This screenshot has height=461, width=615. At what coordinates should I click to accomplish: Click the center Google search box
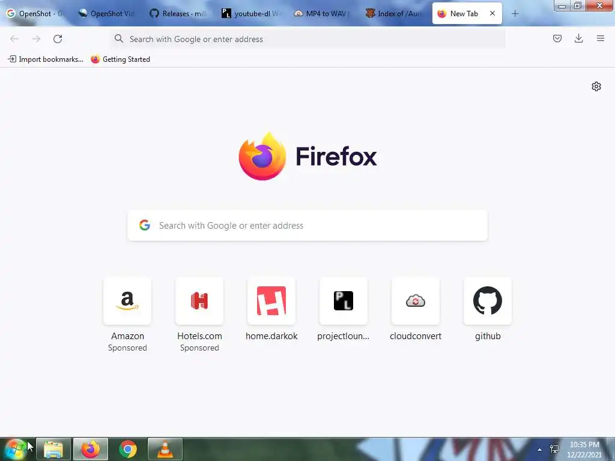pyautogui.click(x=307, y=226)
